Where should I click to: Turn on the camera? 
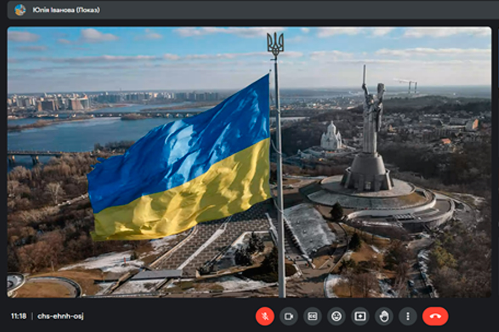288,316
